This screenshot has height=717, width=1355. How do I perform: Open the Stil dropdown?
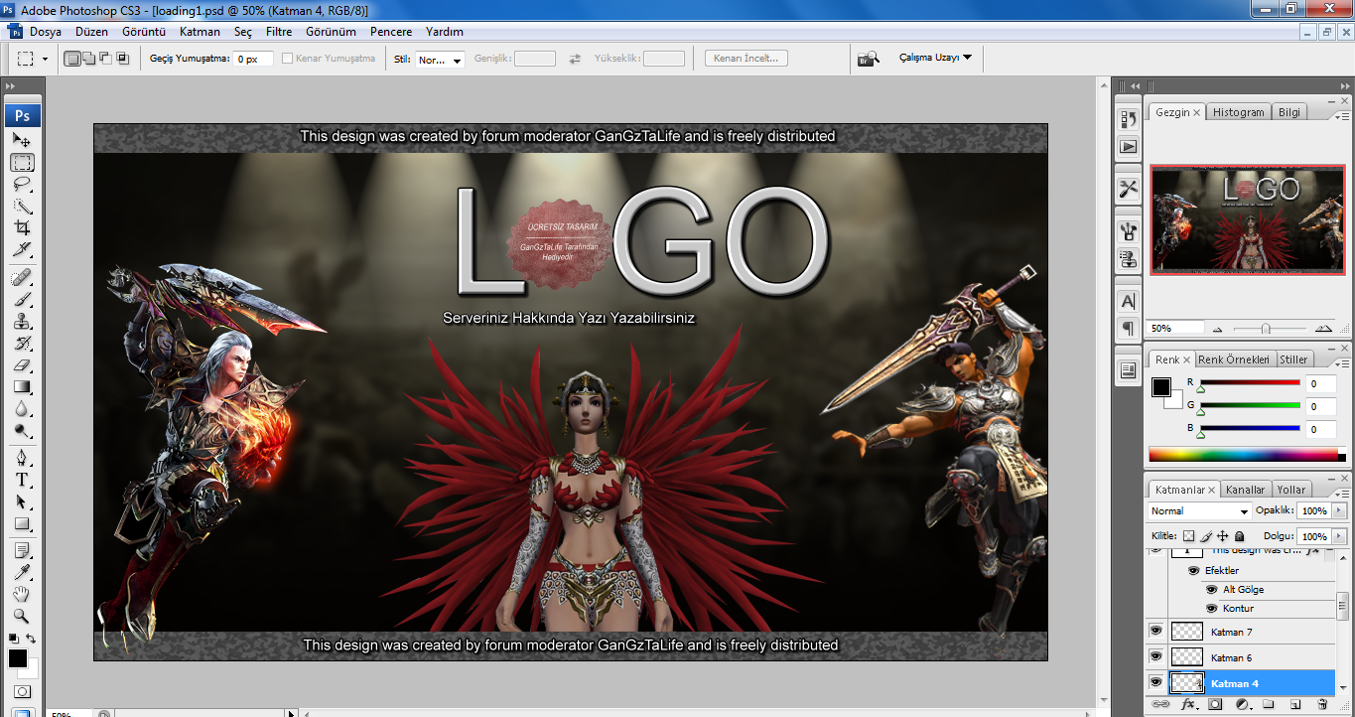point(440,60)
